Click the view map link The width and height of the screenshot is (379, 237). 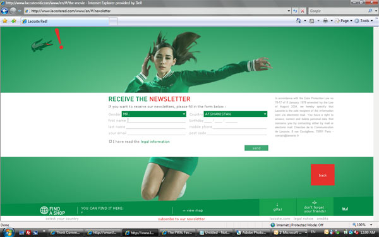point(193,210)
